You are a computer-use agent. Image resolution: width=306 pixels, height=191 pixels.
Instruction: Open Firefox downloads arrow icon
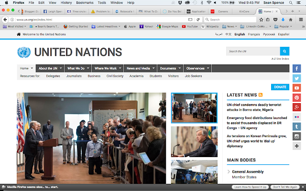click(283, 20)
